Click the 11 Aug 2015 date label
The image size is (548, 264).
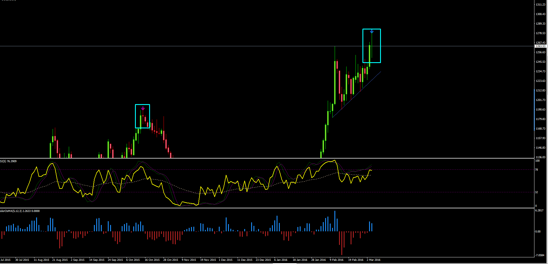tap(41, 260)
